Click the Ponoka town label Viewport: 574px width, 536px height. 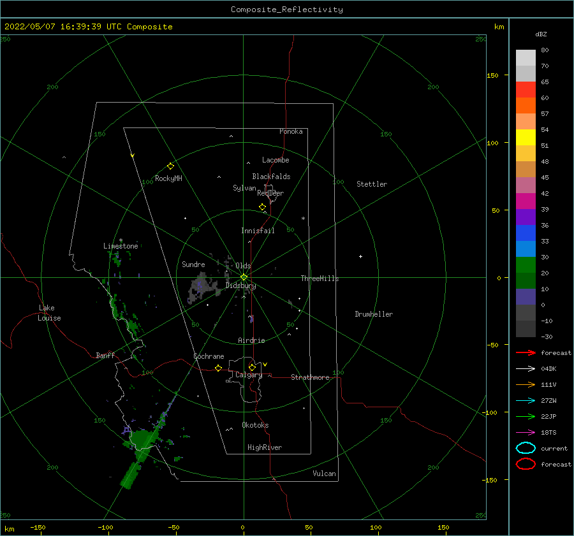[291, 131]
